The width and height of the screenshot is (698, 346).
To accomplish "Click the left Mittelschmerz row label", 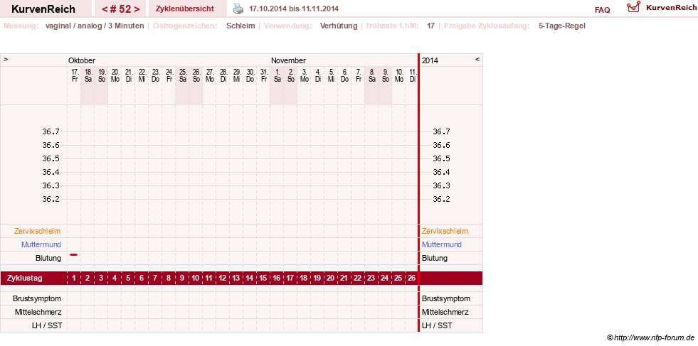I will (38, 312).
